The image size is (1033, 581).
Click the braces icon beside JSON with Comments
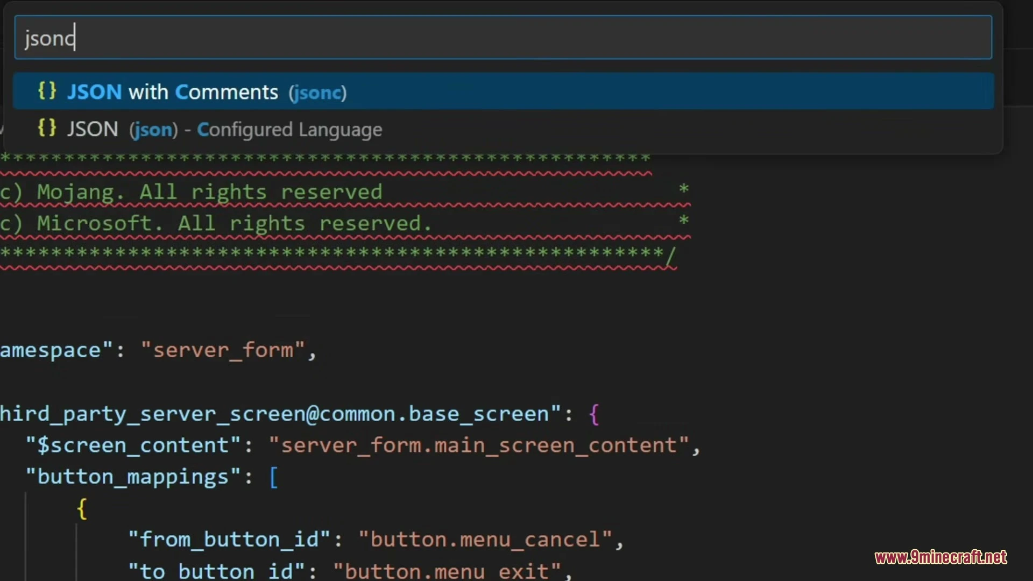(x=47, y=90)
